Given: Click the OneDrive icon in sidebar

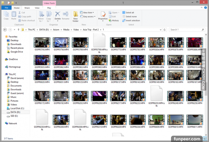Looking at the screenshot, I should (7, 59).
